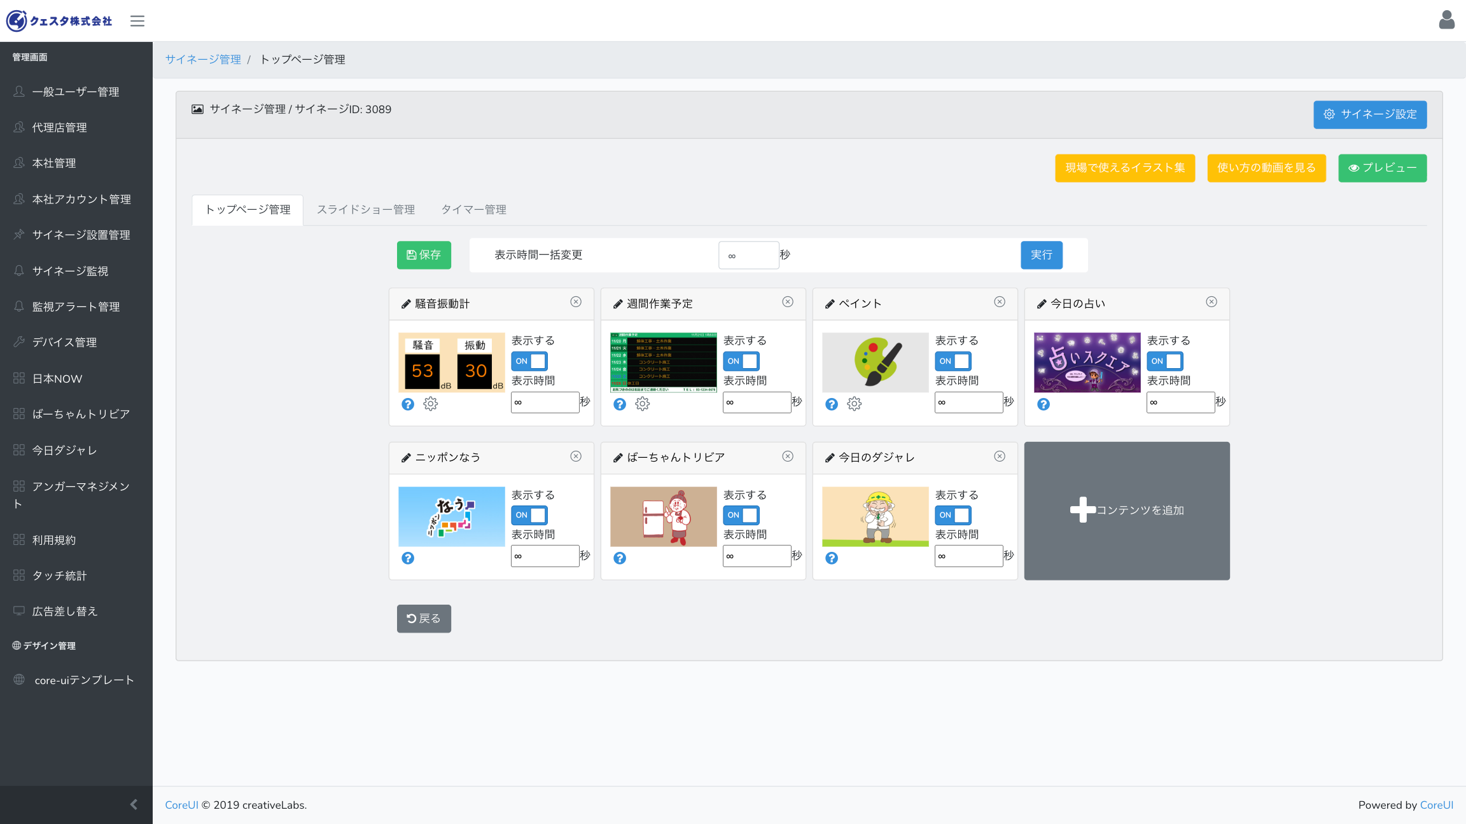The image size is (1466, 824).
Task: Click the pencil edit icon beside 騒音振動計
Action: click(406, 305)
